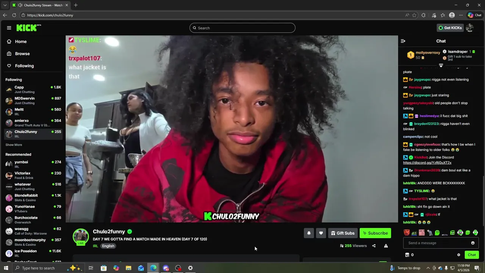The width and height of the screenshot is (485, 273).
Task: Select the first green headphones emote
Action: (x=460, y=233)
